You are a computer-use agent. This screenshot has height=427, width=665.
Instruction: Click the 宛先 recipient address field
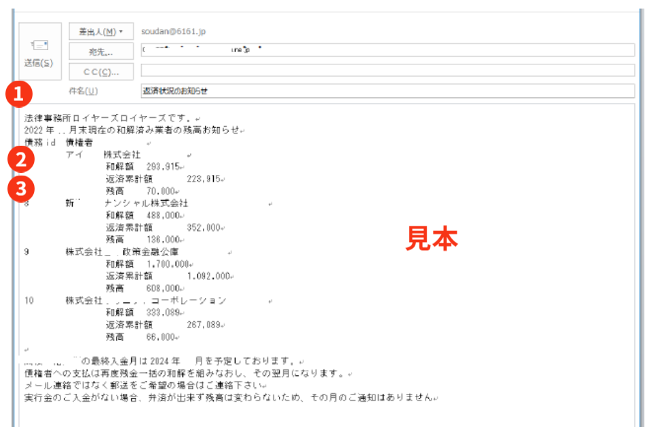point(387,49)
